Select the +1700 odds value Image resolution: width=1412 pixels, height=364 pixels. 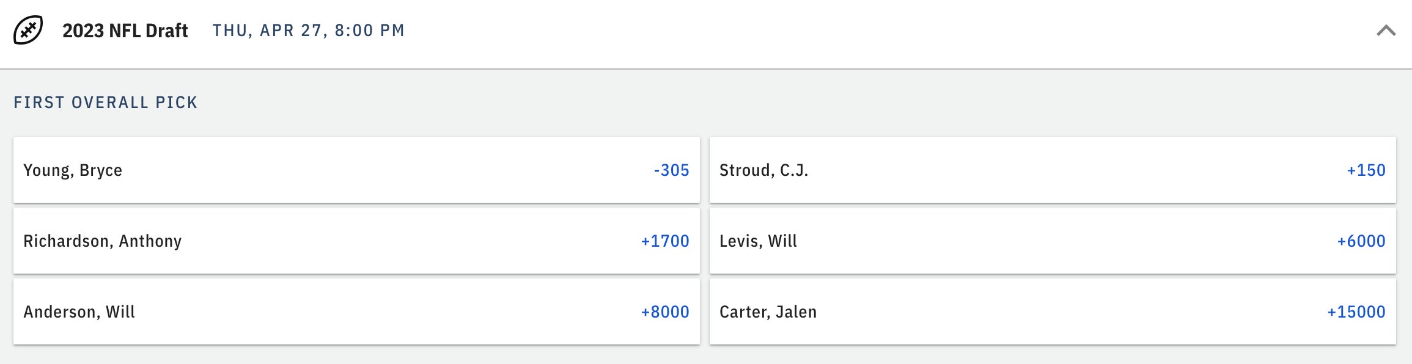[664, 241]
